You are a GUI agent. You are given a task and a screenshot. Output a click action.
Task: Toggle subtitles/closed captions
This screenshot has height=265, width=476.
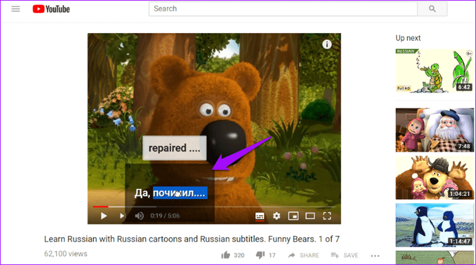(260, 216)
